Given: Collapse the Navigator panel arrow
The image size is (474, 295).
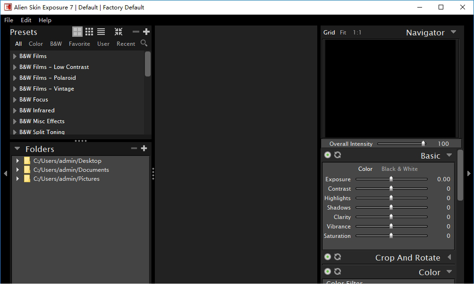Looking at the screenshot, I should point(453,32).
